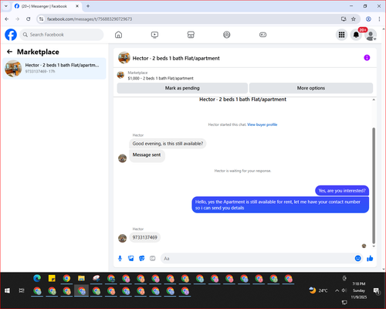The width and height of the screenshot is (386, 309).
Task: Go back in browser history
Action: [x=7, y=19]
